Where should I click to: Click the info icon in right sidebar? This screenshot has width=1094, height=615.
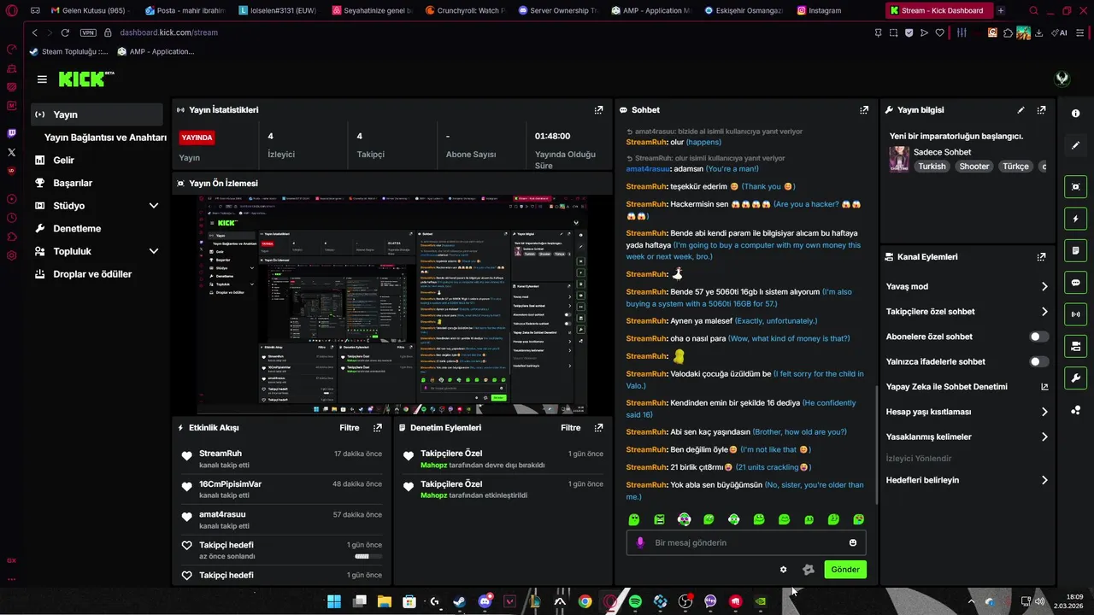(x=1075, y=114)
